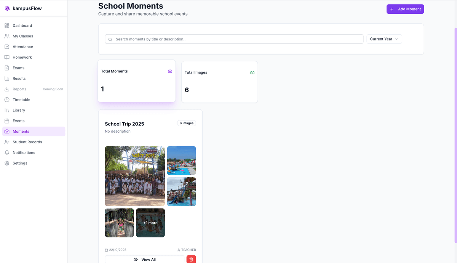Click the Add Moment button
457x263 pixels.
pyautogui.click(x=405, y=9)
